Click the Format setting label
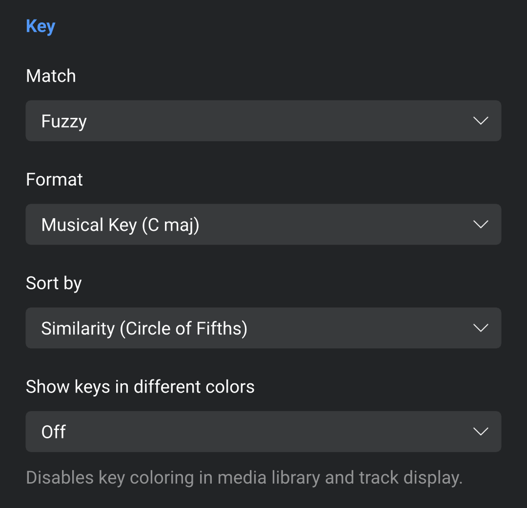527x508 pixels. (54, 180)
